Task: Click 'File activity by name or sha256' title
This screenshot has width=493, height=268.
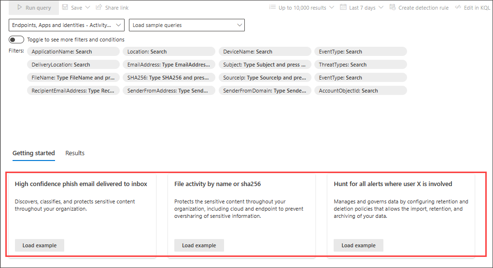Action: click(x=218, y=184)
